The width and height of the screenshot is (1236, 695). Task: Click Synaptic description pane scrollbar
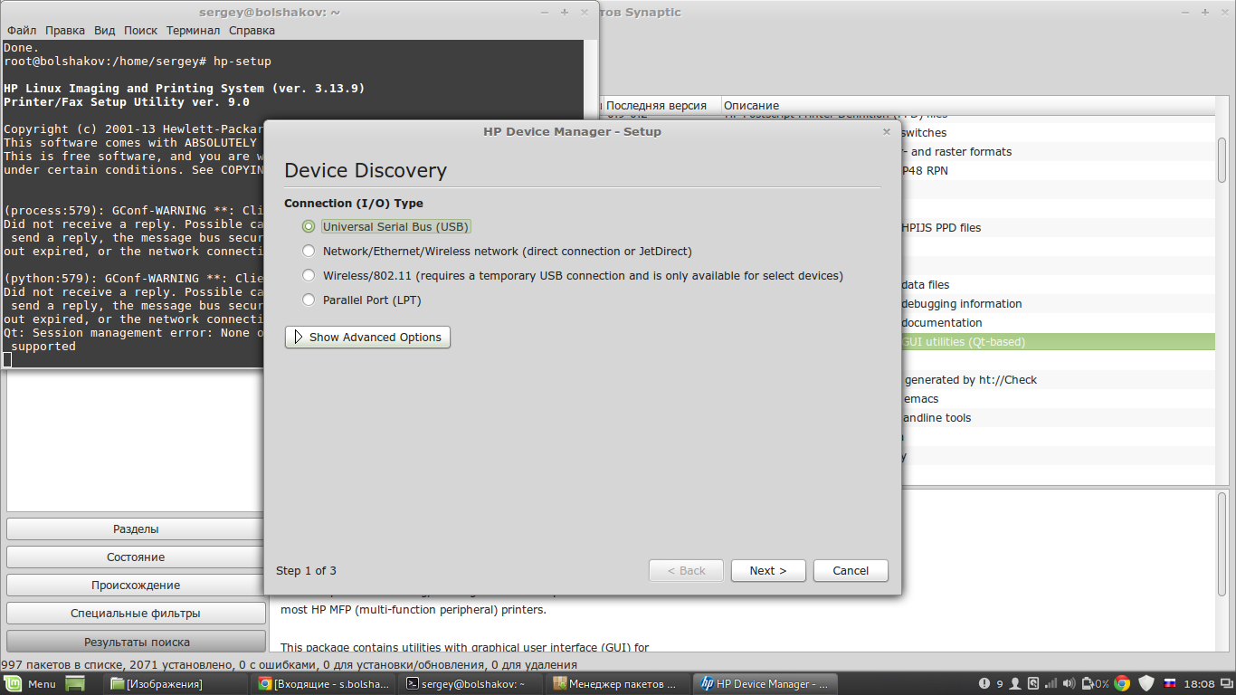pyautogui.click(x=1222, y=543)
